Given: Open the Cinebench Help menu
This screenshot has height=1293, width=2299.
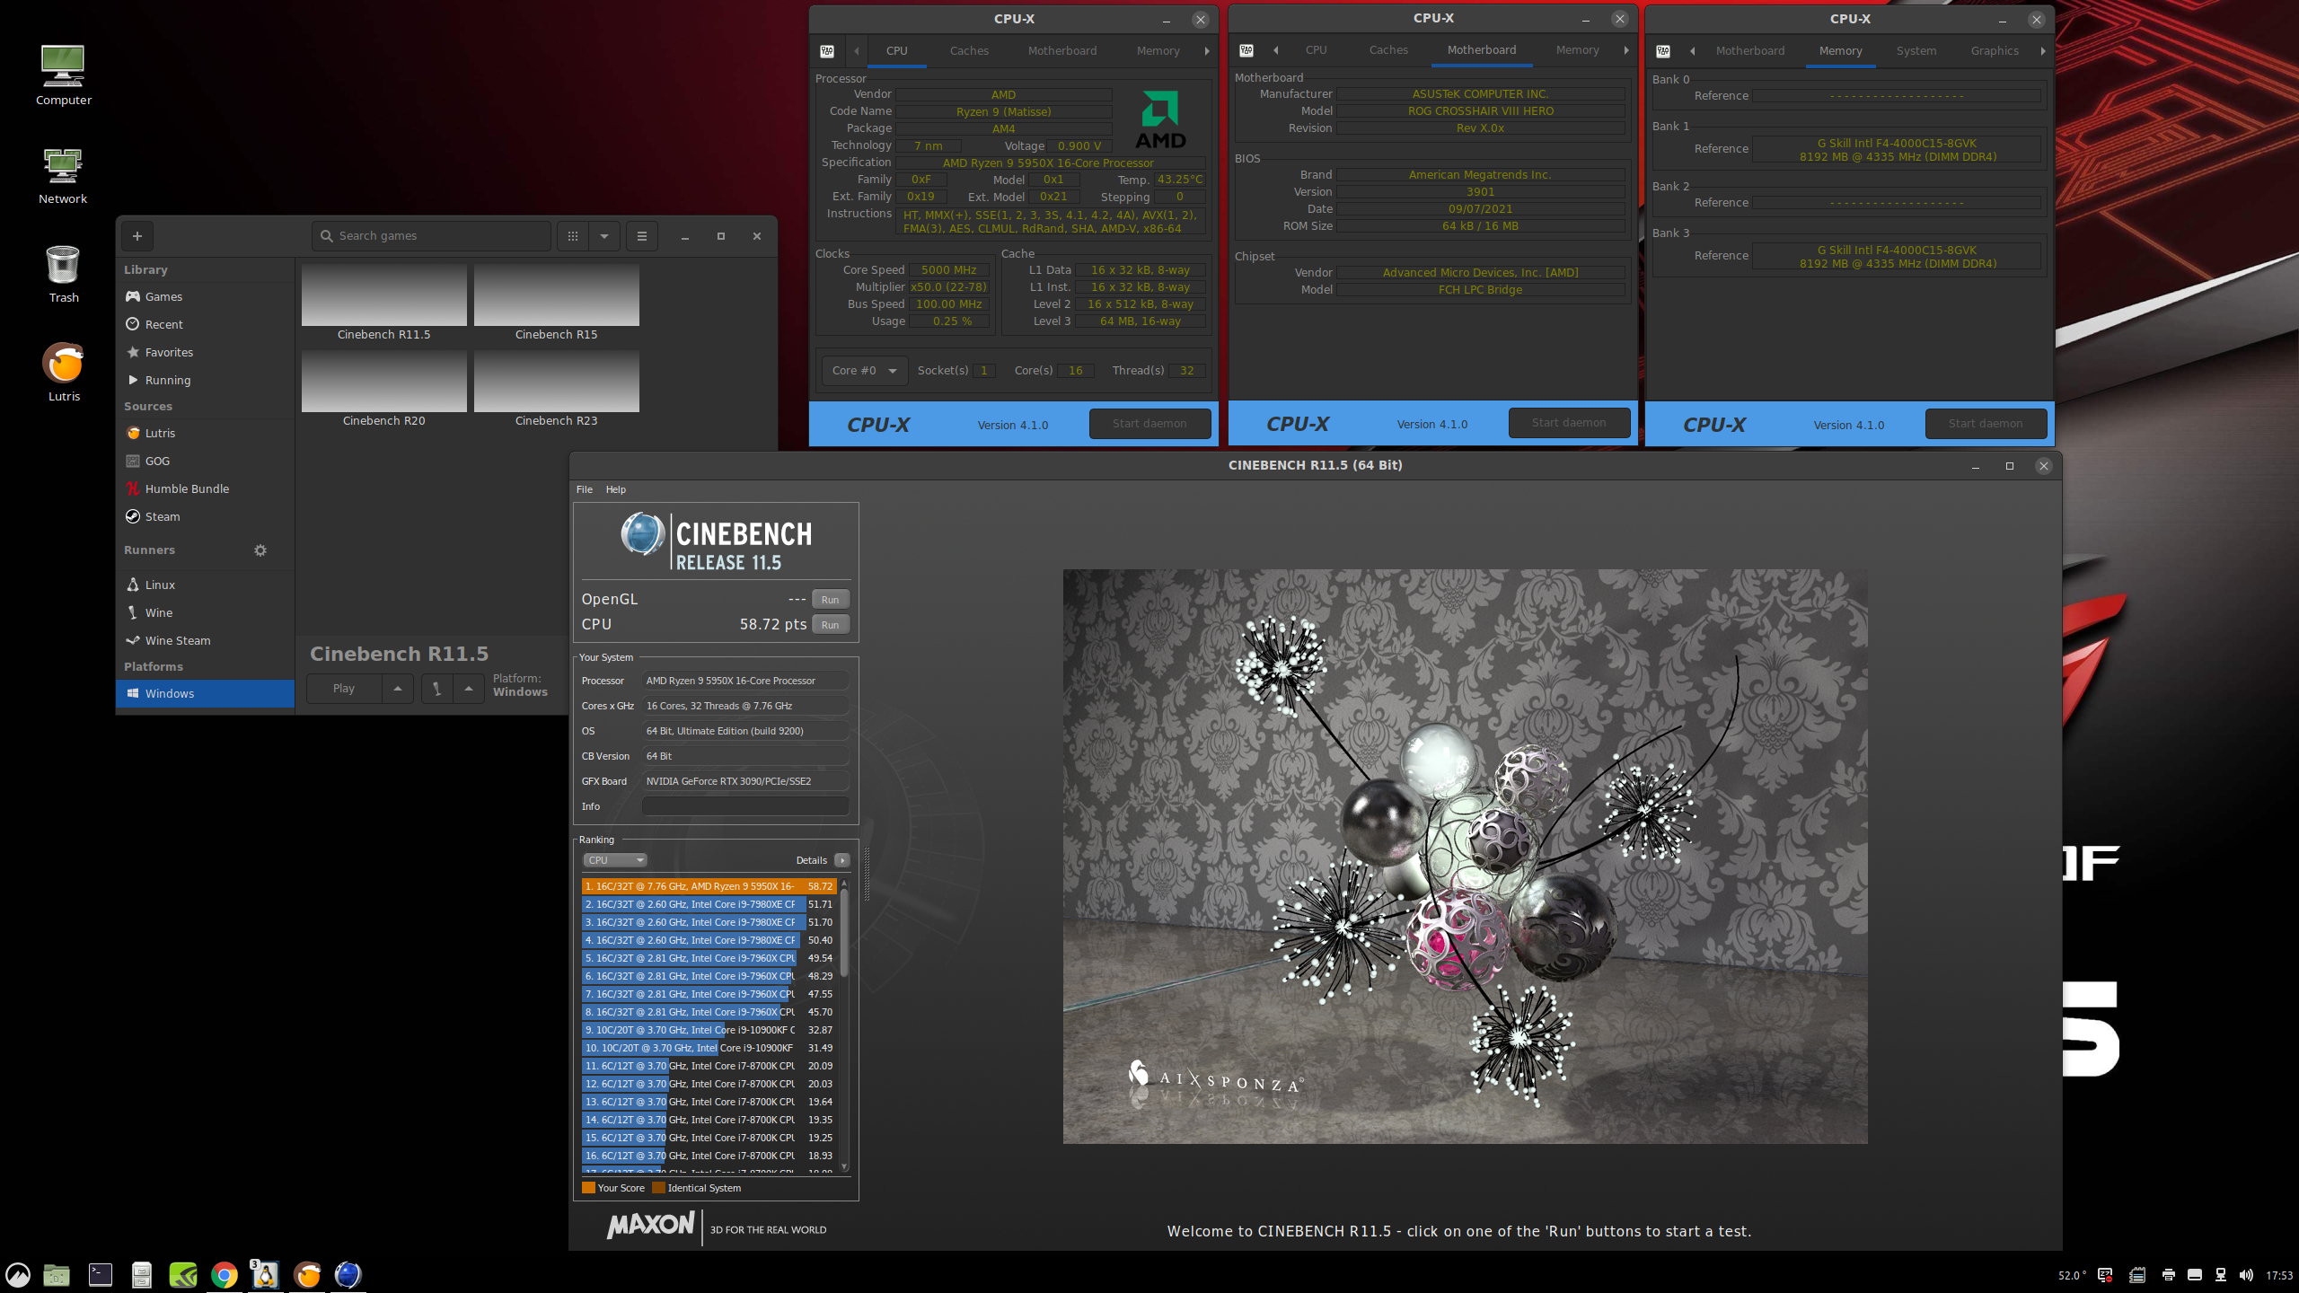Looking at the screenshot, I should point(616,489).
